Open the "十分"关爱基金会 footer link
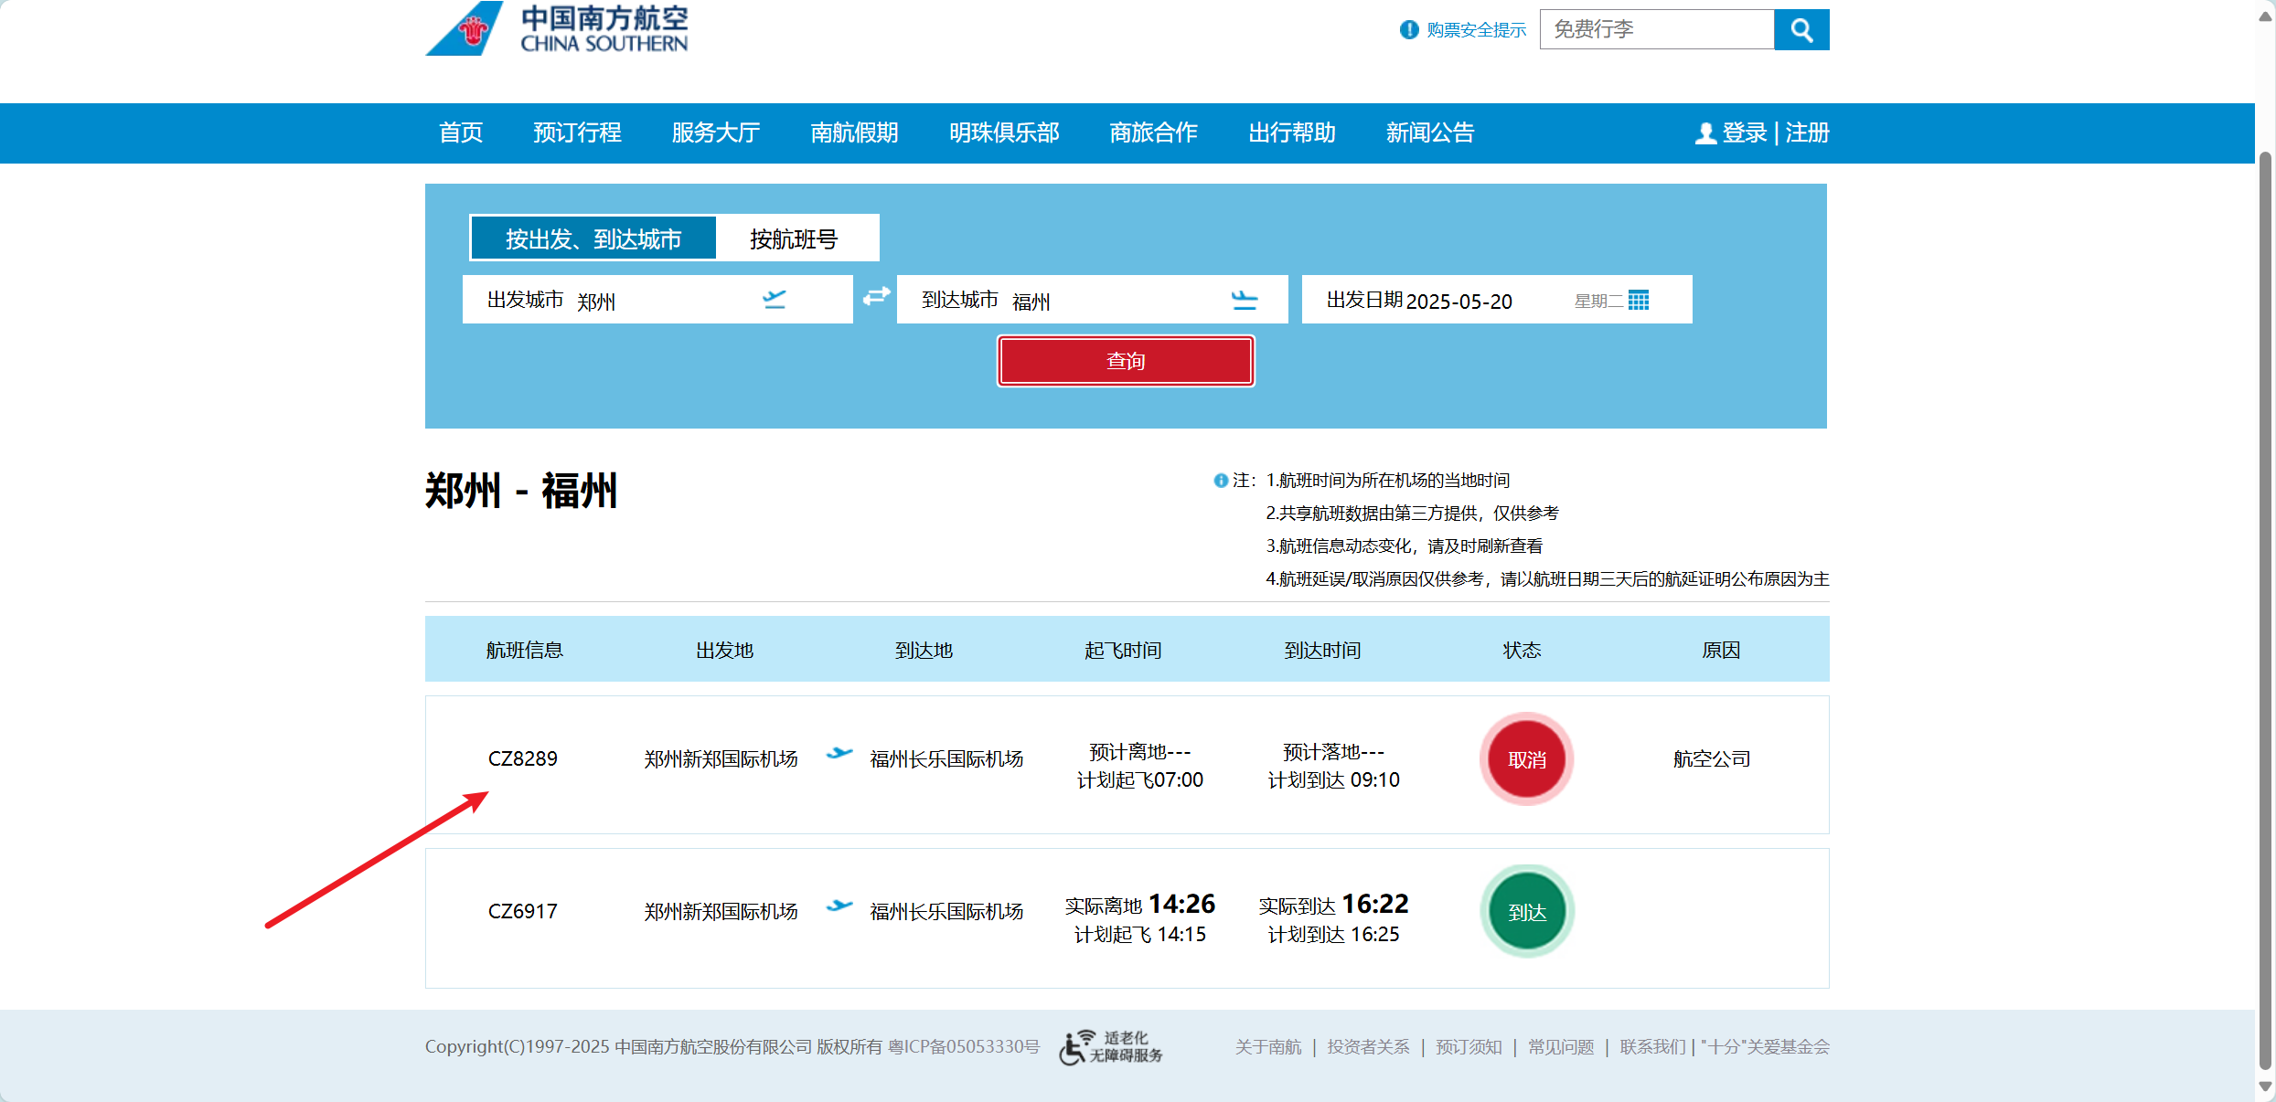Screen dimensions: 2276x1102 pyautogui.click(x=1766, y=1047)
